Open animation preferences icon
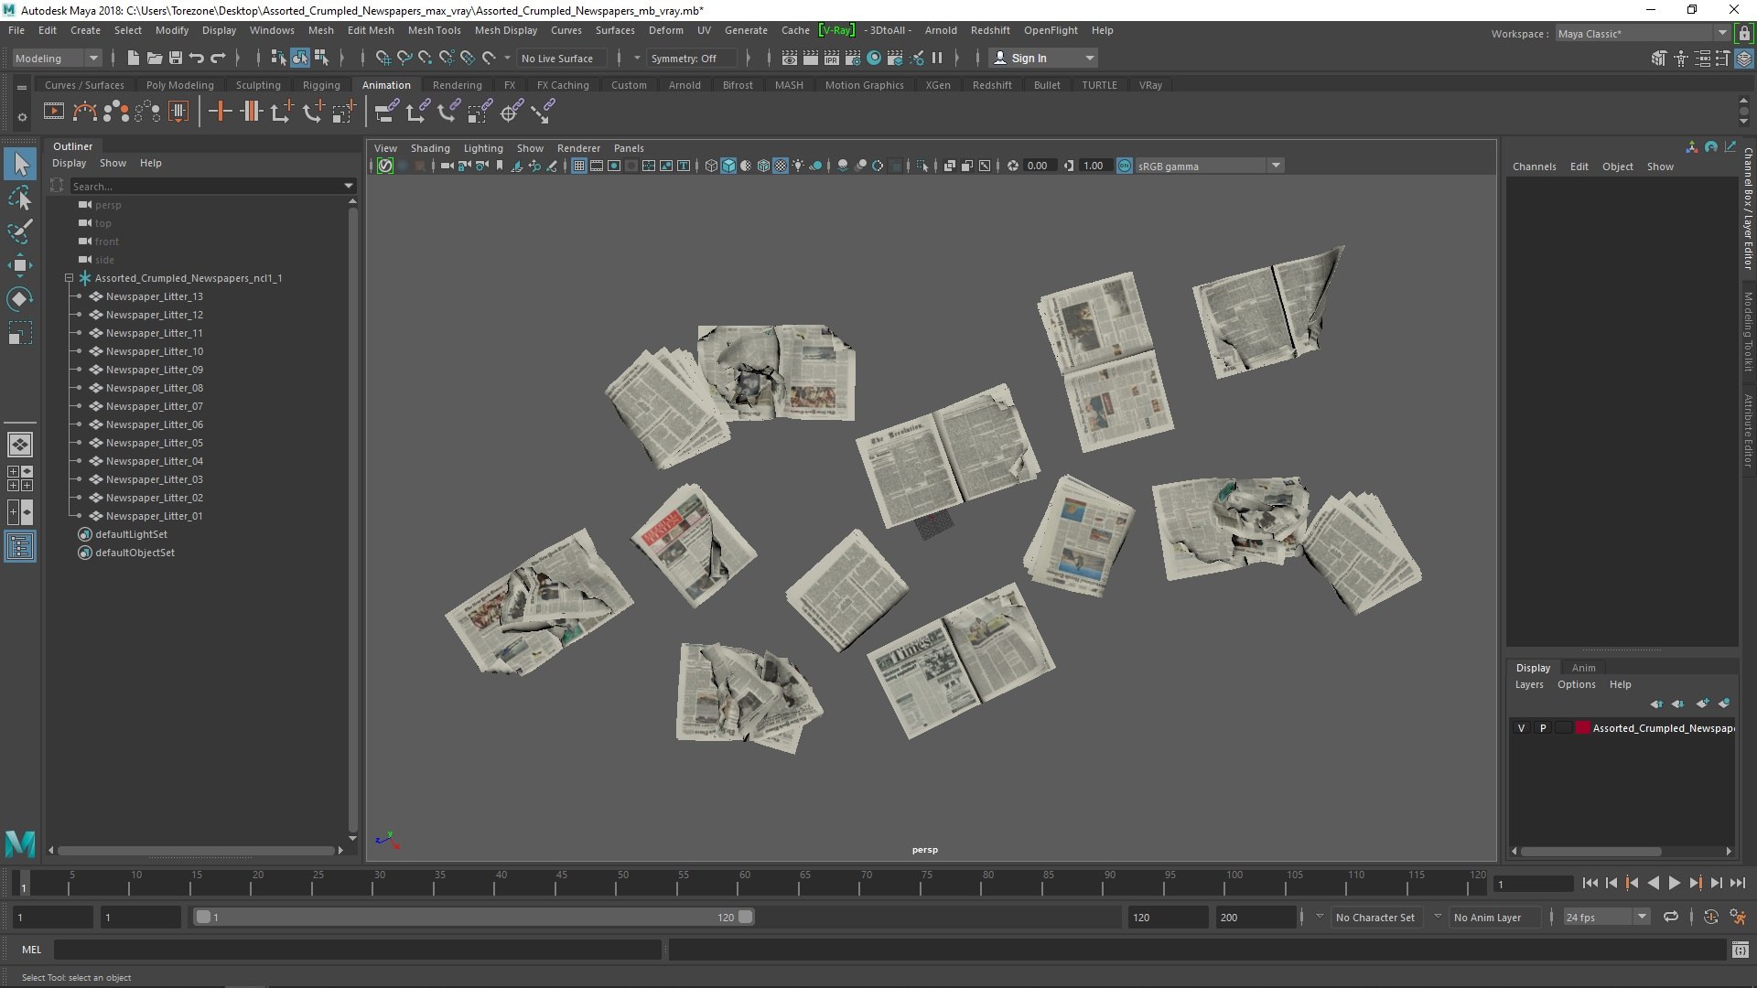1757x988 pixels. click(1738, 917)
